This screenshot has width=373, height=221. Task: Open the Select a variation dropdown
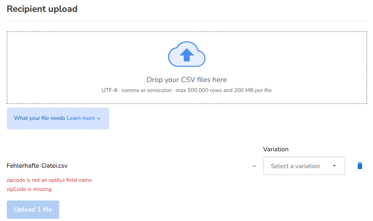[x=304, y=166]
